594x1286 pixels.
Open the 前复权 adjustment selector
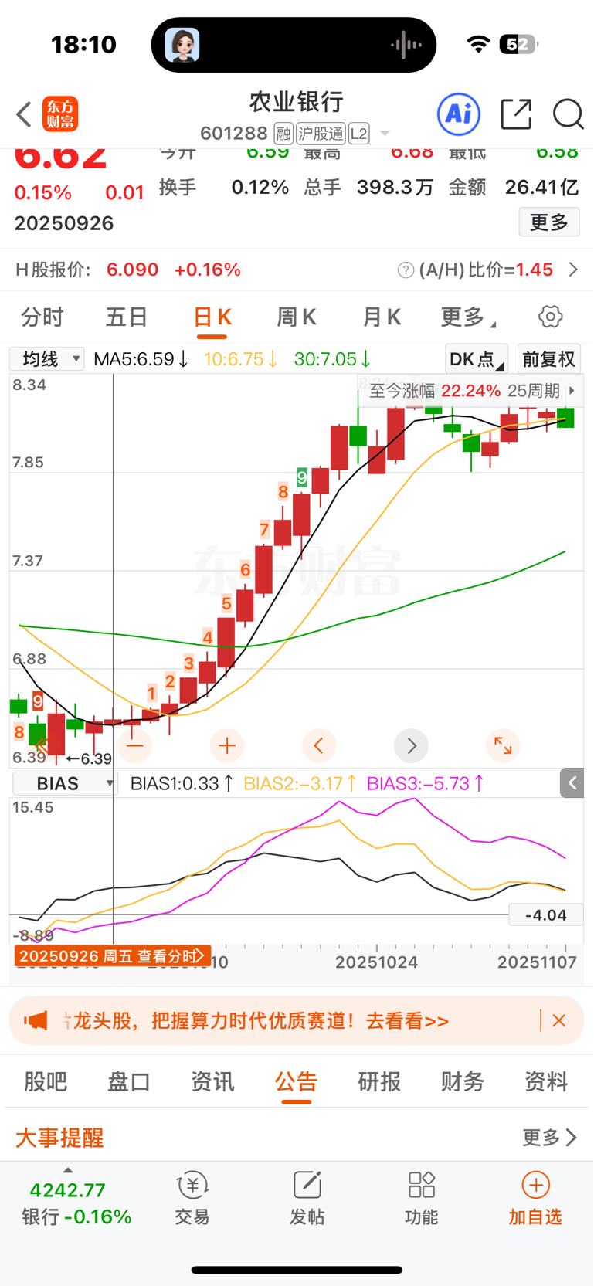tap(548, 359)
